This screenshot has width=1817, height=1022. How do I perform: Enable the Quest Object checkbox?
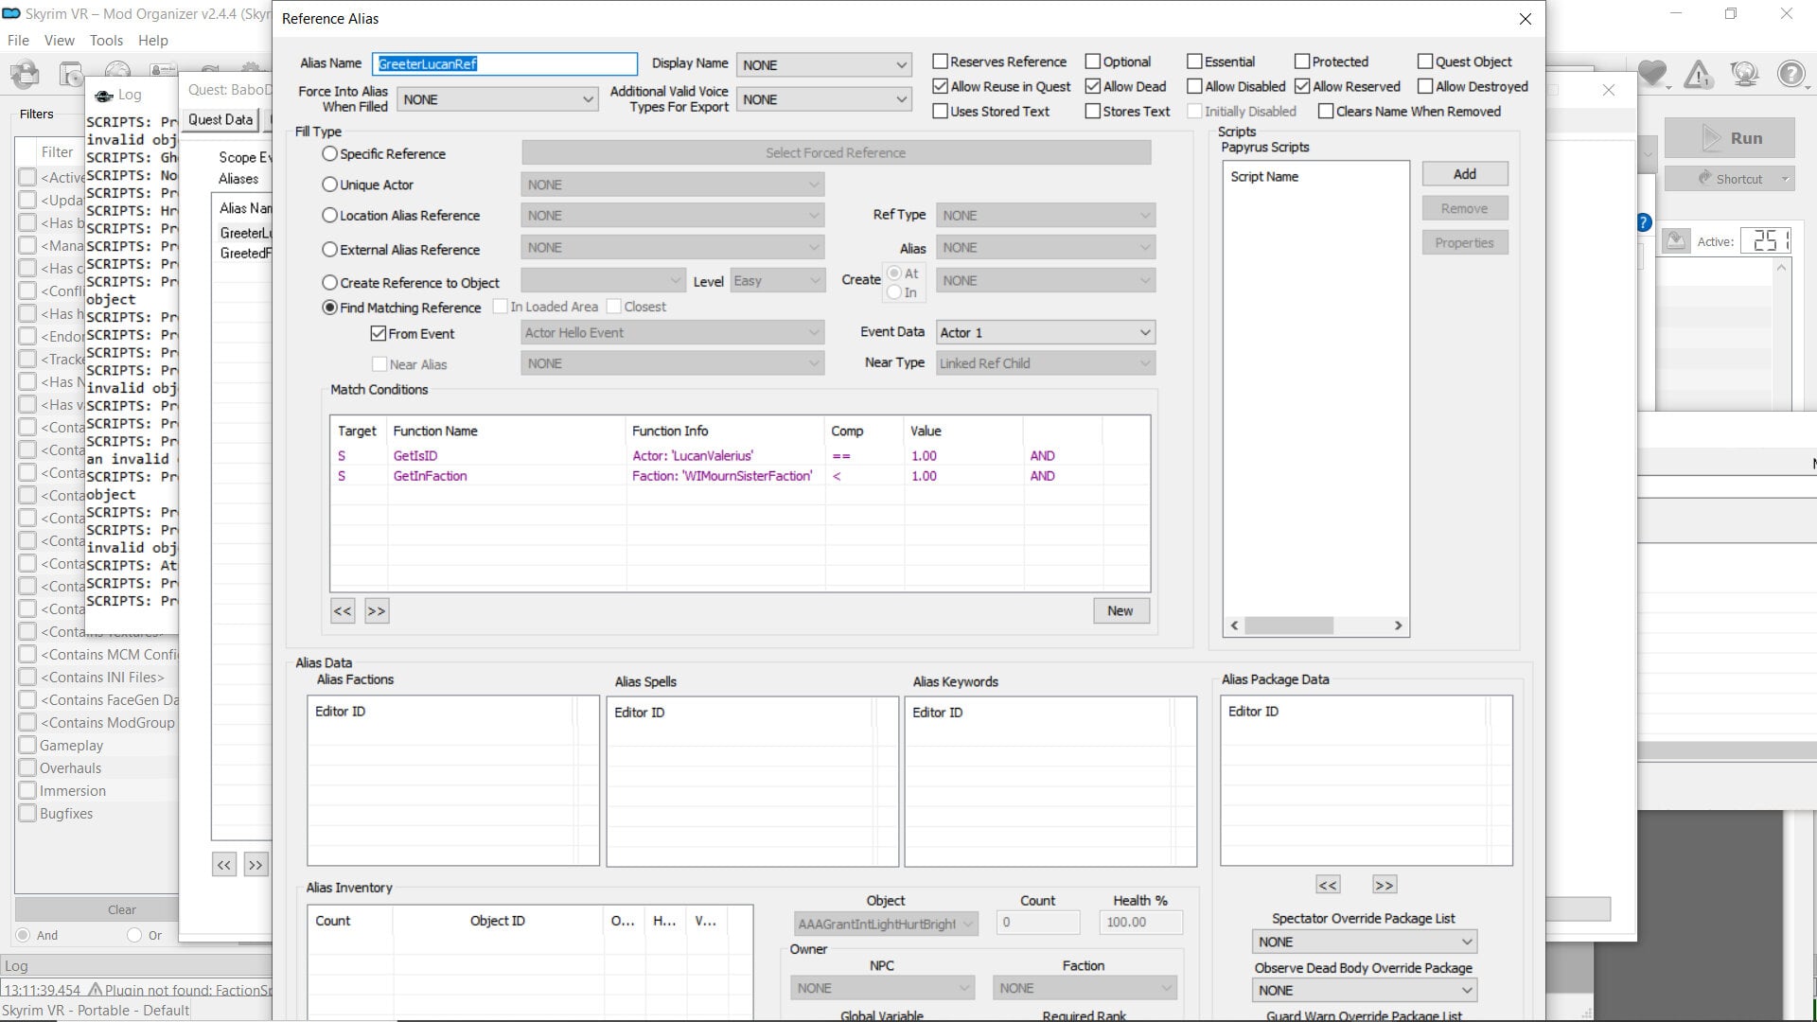(1425, 62)
